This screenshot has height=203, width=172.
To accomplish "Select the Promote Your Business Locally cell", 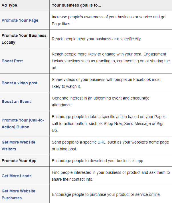I will (25, 39).
